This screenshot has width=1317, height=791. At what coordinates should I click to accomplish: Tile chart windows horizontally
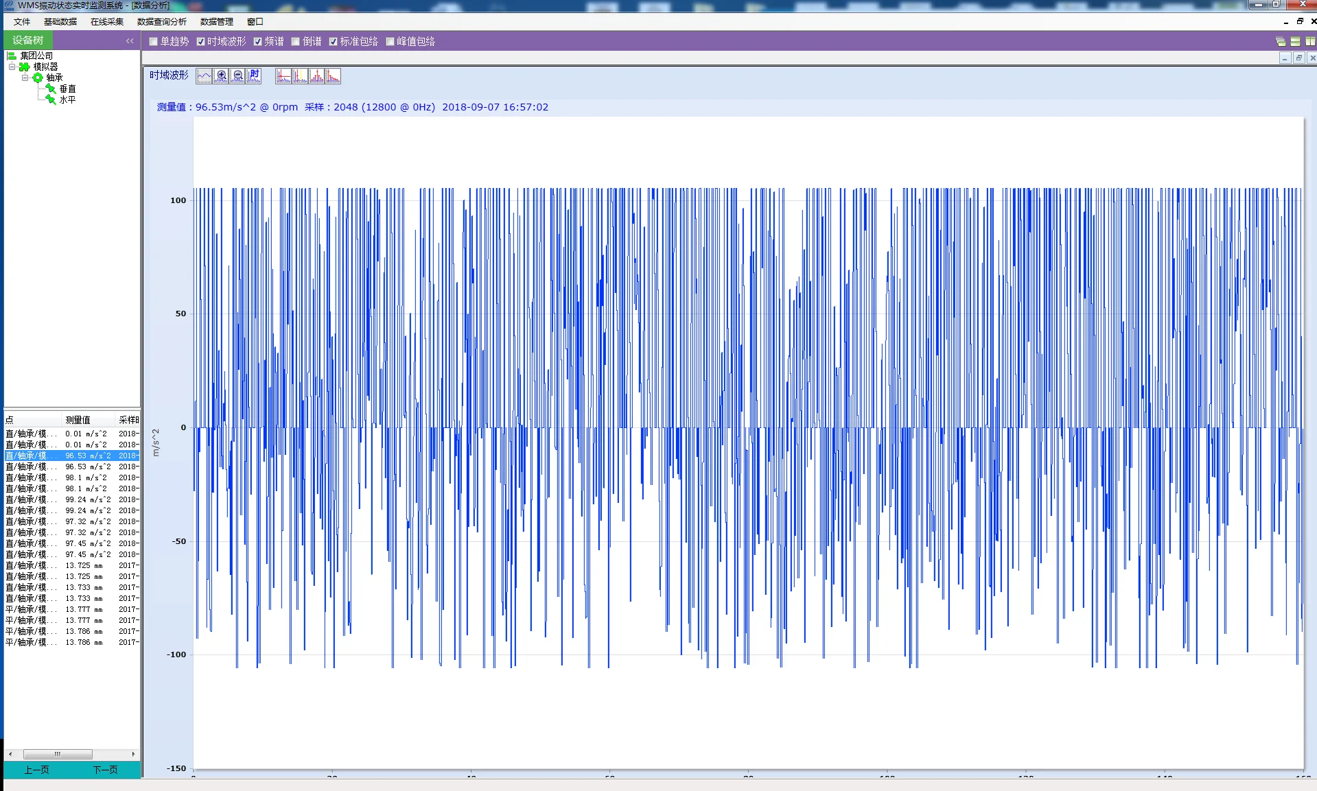point(1295,41)
